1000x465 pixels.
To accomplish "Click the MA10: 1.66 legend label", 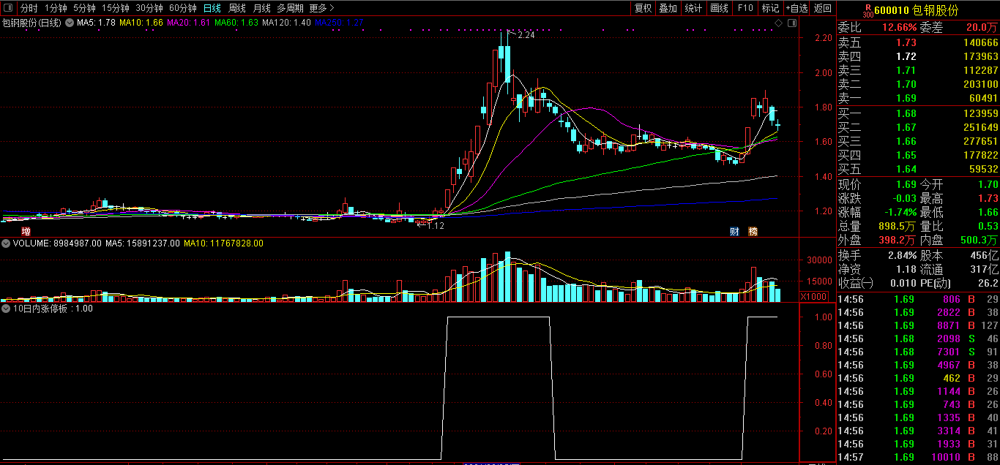I will [141, 23].
